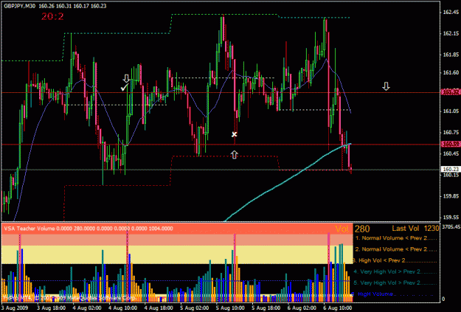Click the 159.55 value on the price axis
Viewport: 461px width, 312px height.
451,218
